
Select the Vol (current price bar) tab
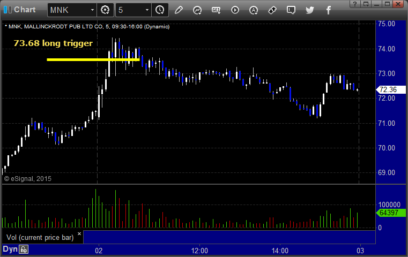(40, 238)
